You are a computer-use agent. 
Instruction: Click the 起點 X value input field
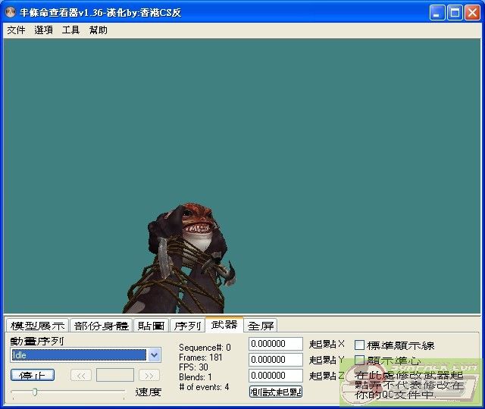coord(276,344)
